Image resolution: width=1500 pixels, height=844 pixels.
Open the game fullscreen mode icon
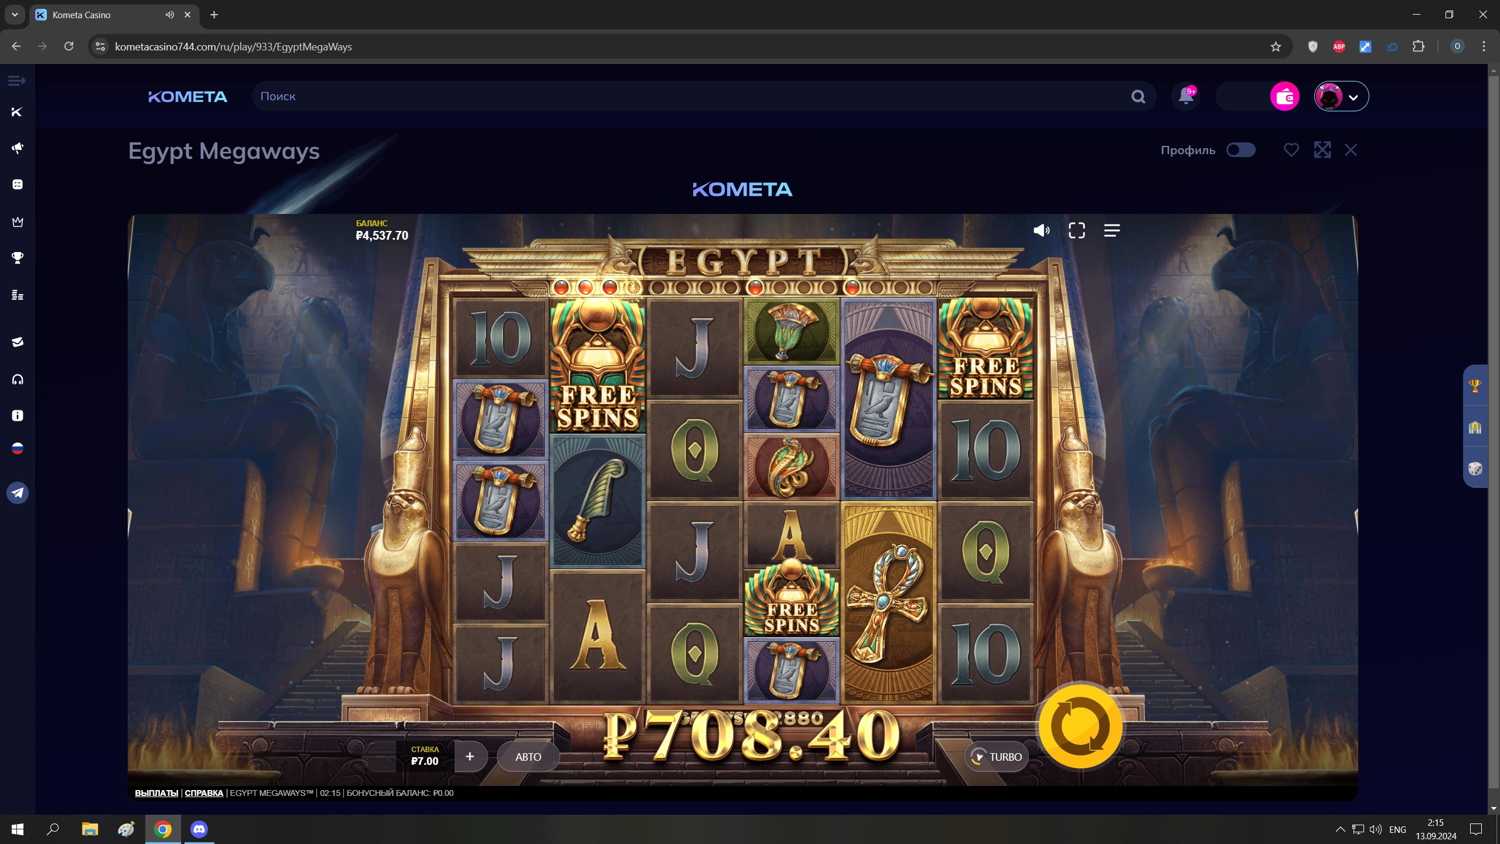pyautogui.click(x=1076, y=230)
